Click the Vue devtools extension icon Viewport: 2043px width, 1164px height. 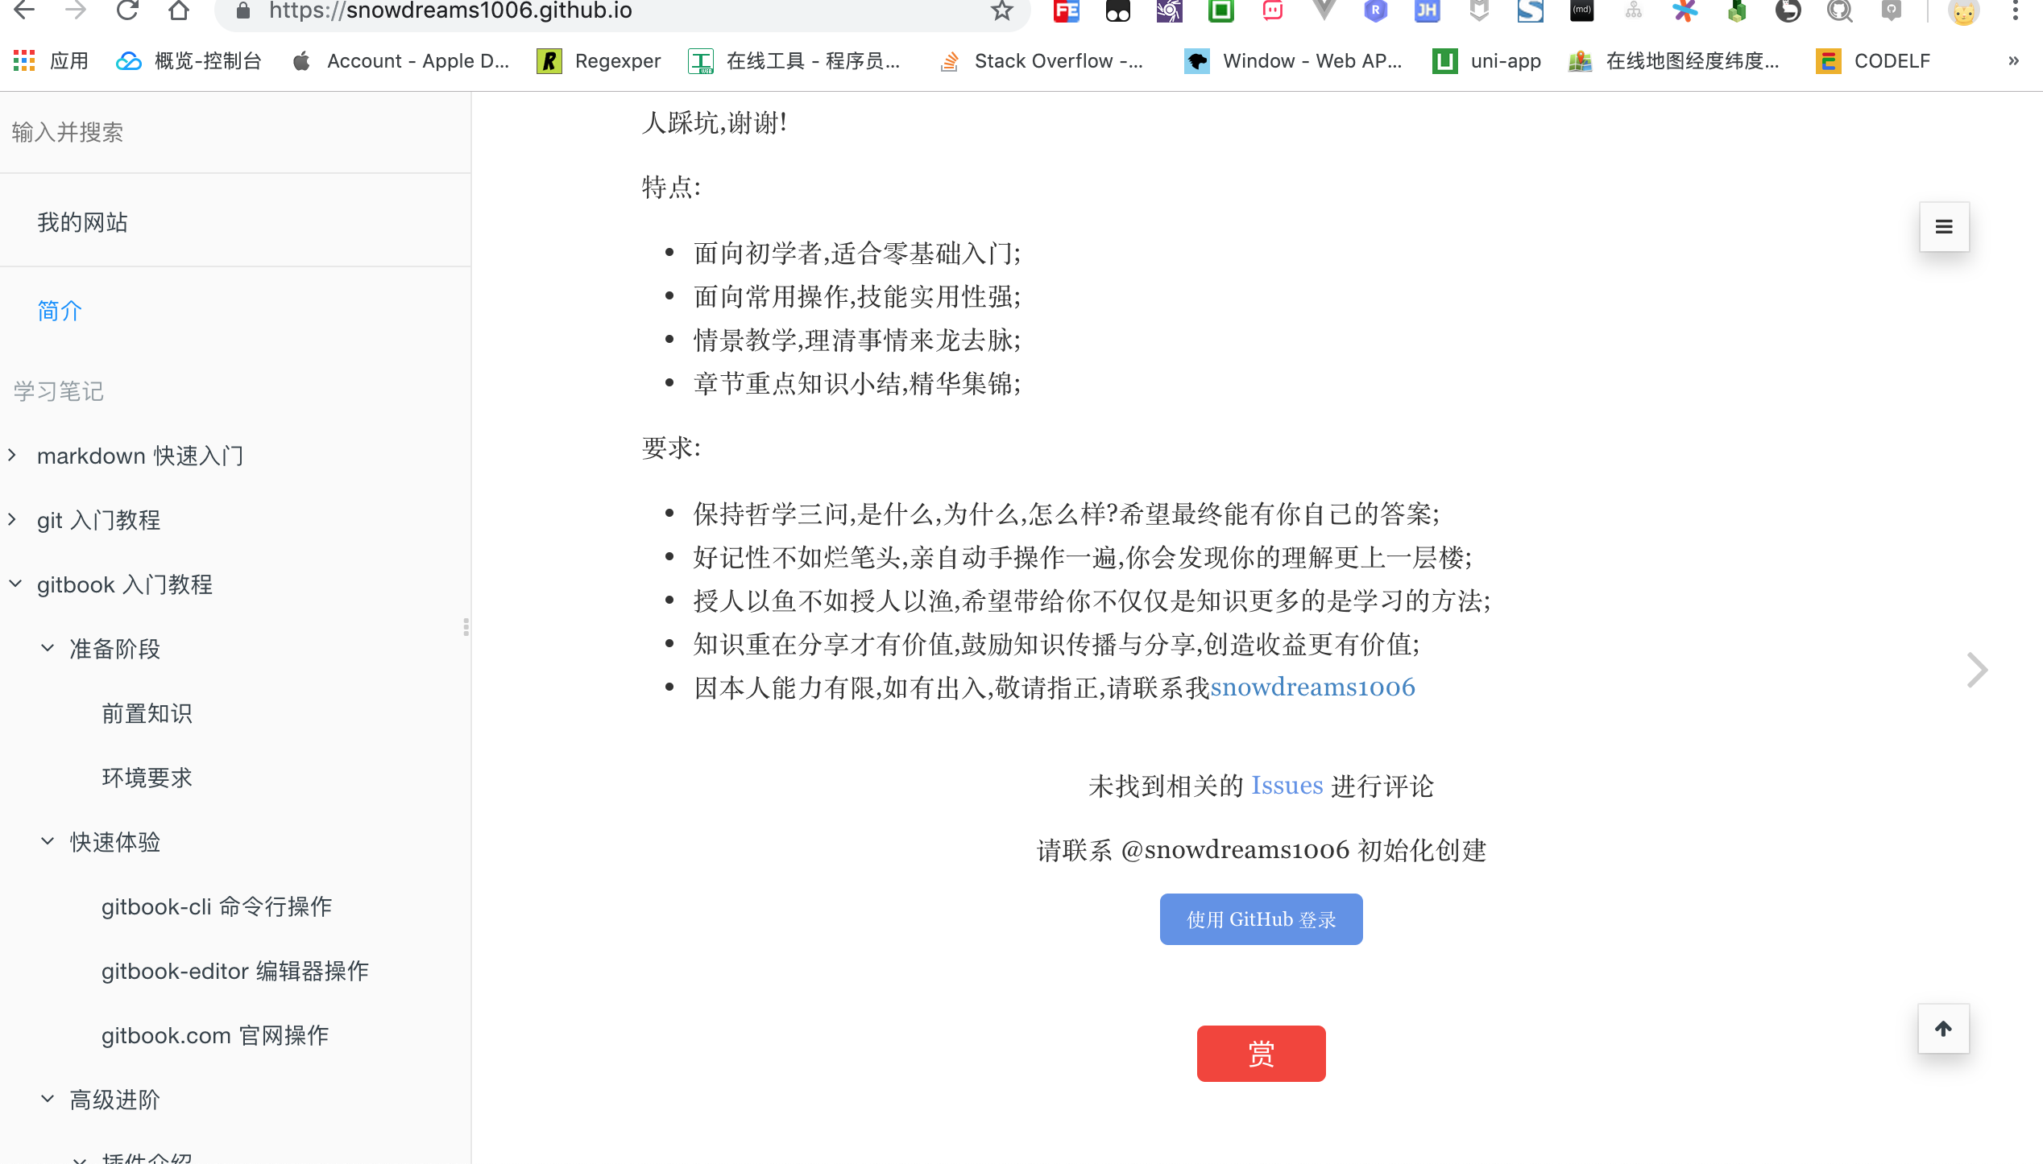click(x=1324, y=12)
